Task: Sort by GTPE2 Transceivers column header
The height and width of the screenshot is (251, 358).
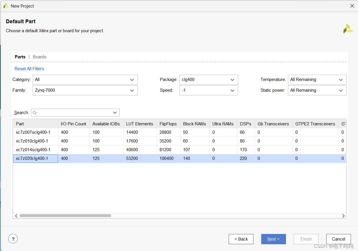Action: click(316, 124)
